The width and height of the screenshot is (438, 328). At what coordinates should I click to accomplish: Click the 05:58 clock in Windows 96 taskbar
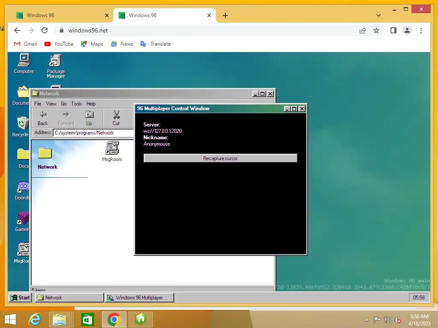pyautogui.click(x=419, y=298)
